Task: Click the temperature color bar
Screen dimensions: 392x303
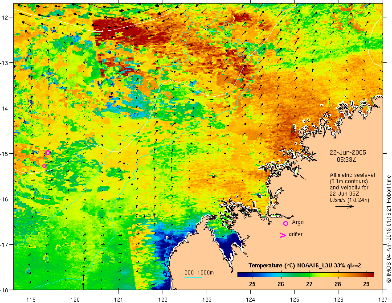Action: click(306, 275)
